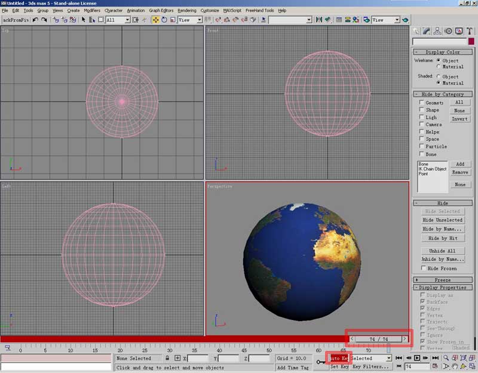Open the Modifiers menu
This screenshot has width=478, height=373.
pos(92,10)
